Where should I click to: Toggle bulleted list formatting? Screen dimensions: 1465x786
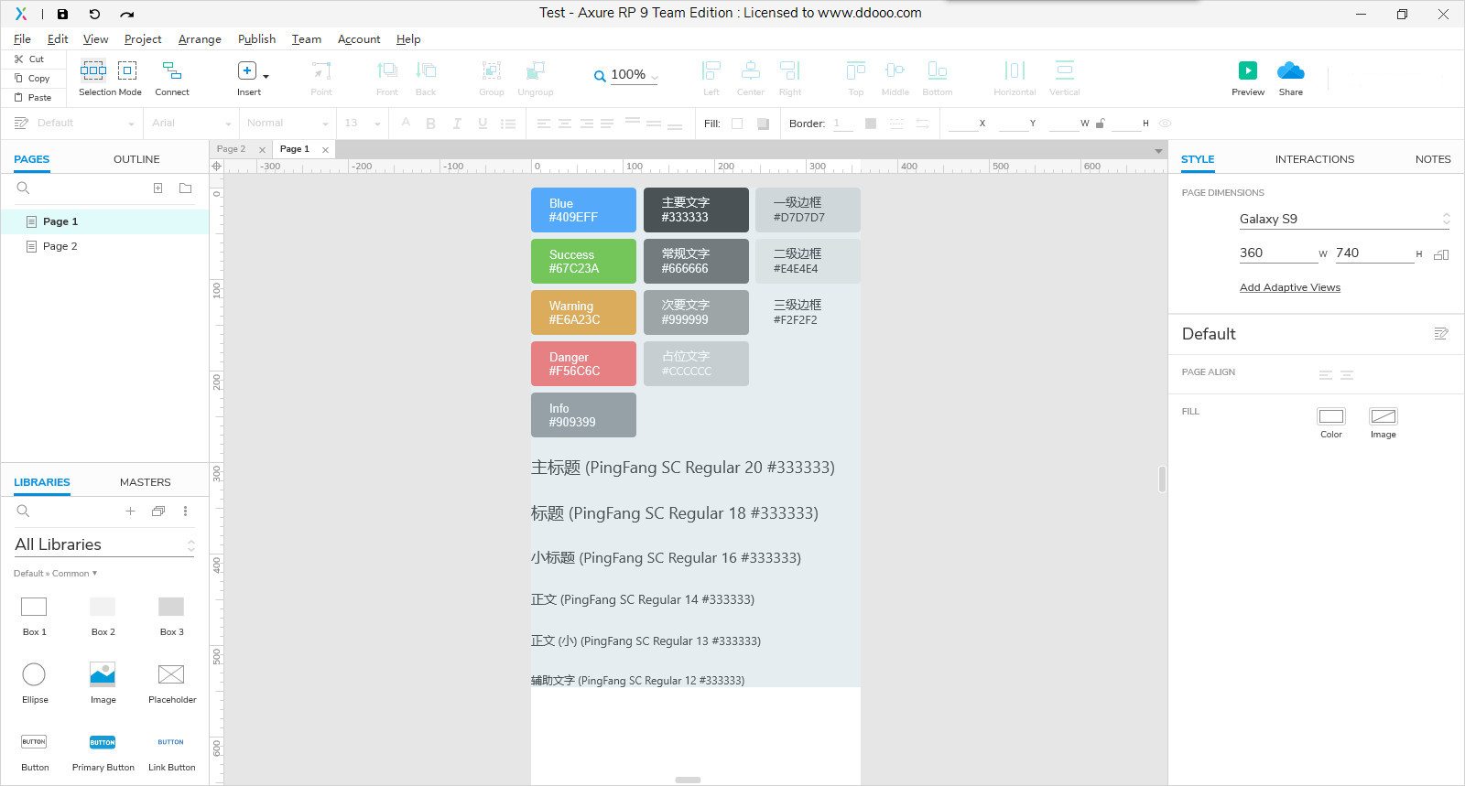click(508, 124)
